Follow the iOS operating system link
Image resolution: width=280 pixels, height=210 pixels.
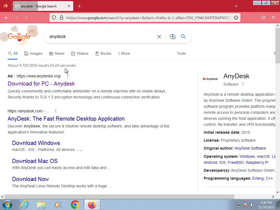[x=222, y=162]
